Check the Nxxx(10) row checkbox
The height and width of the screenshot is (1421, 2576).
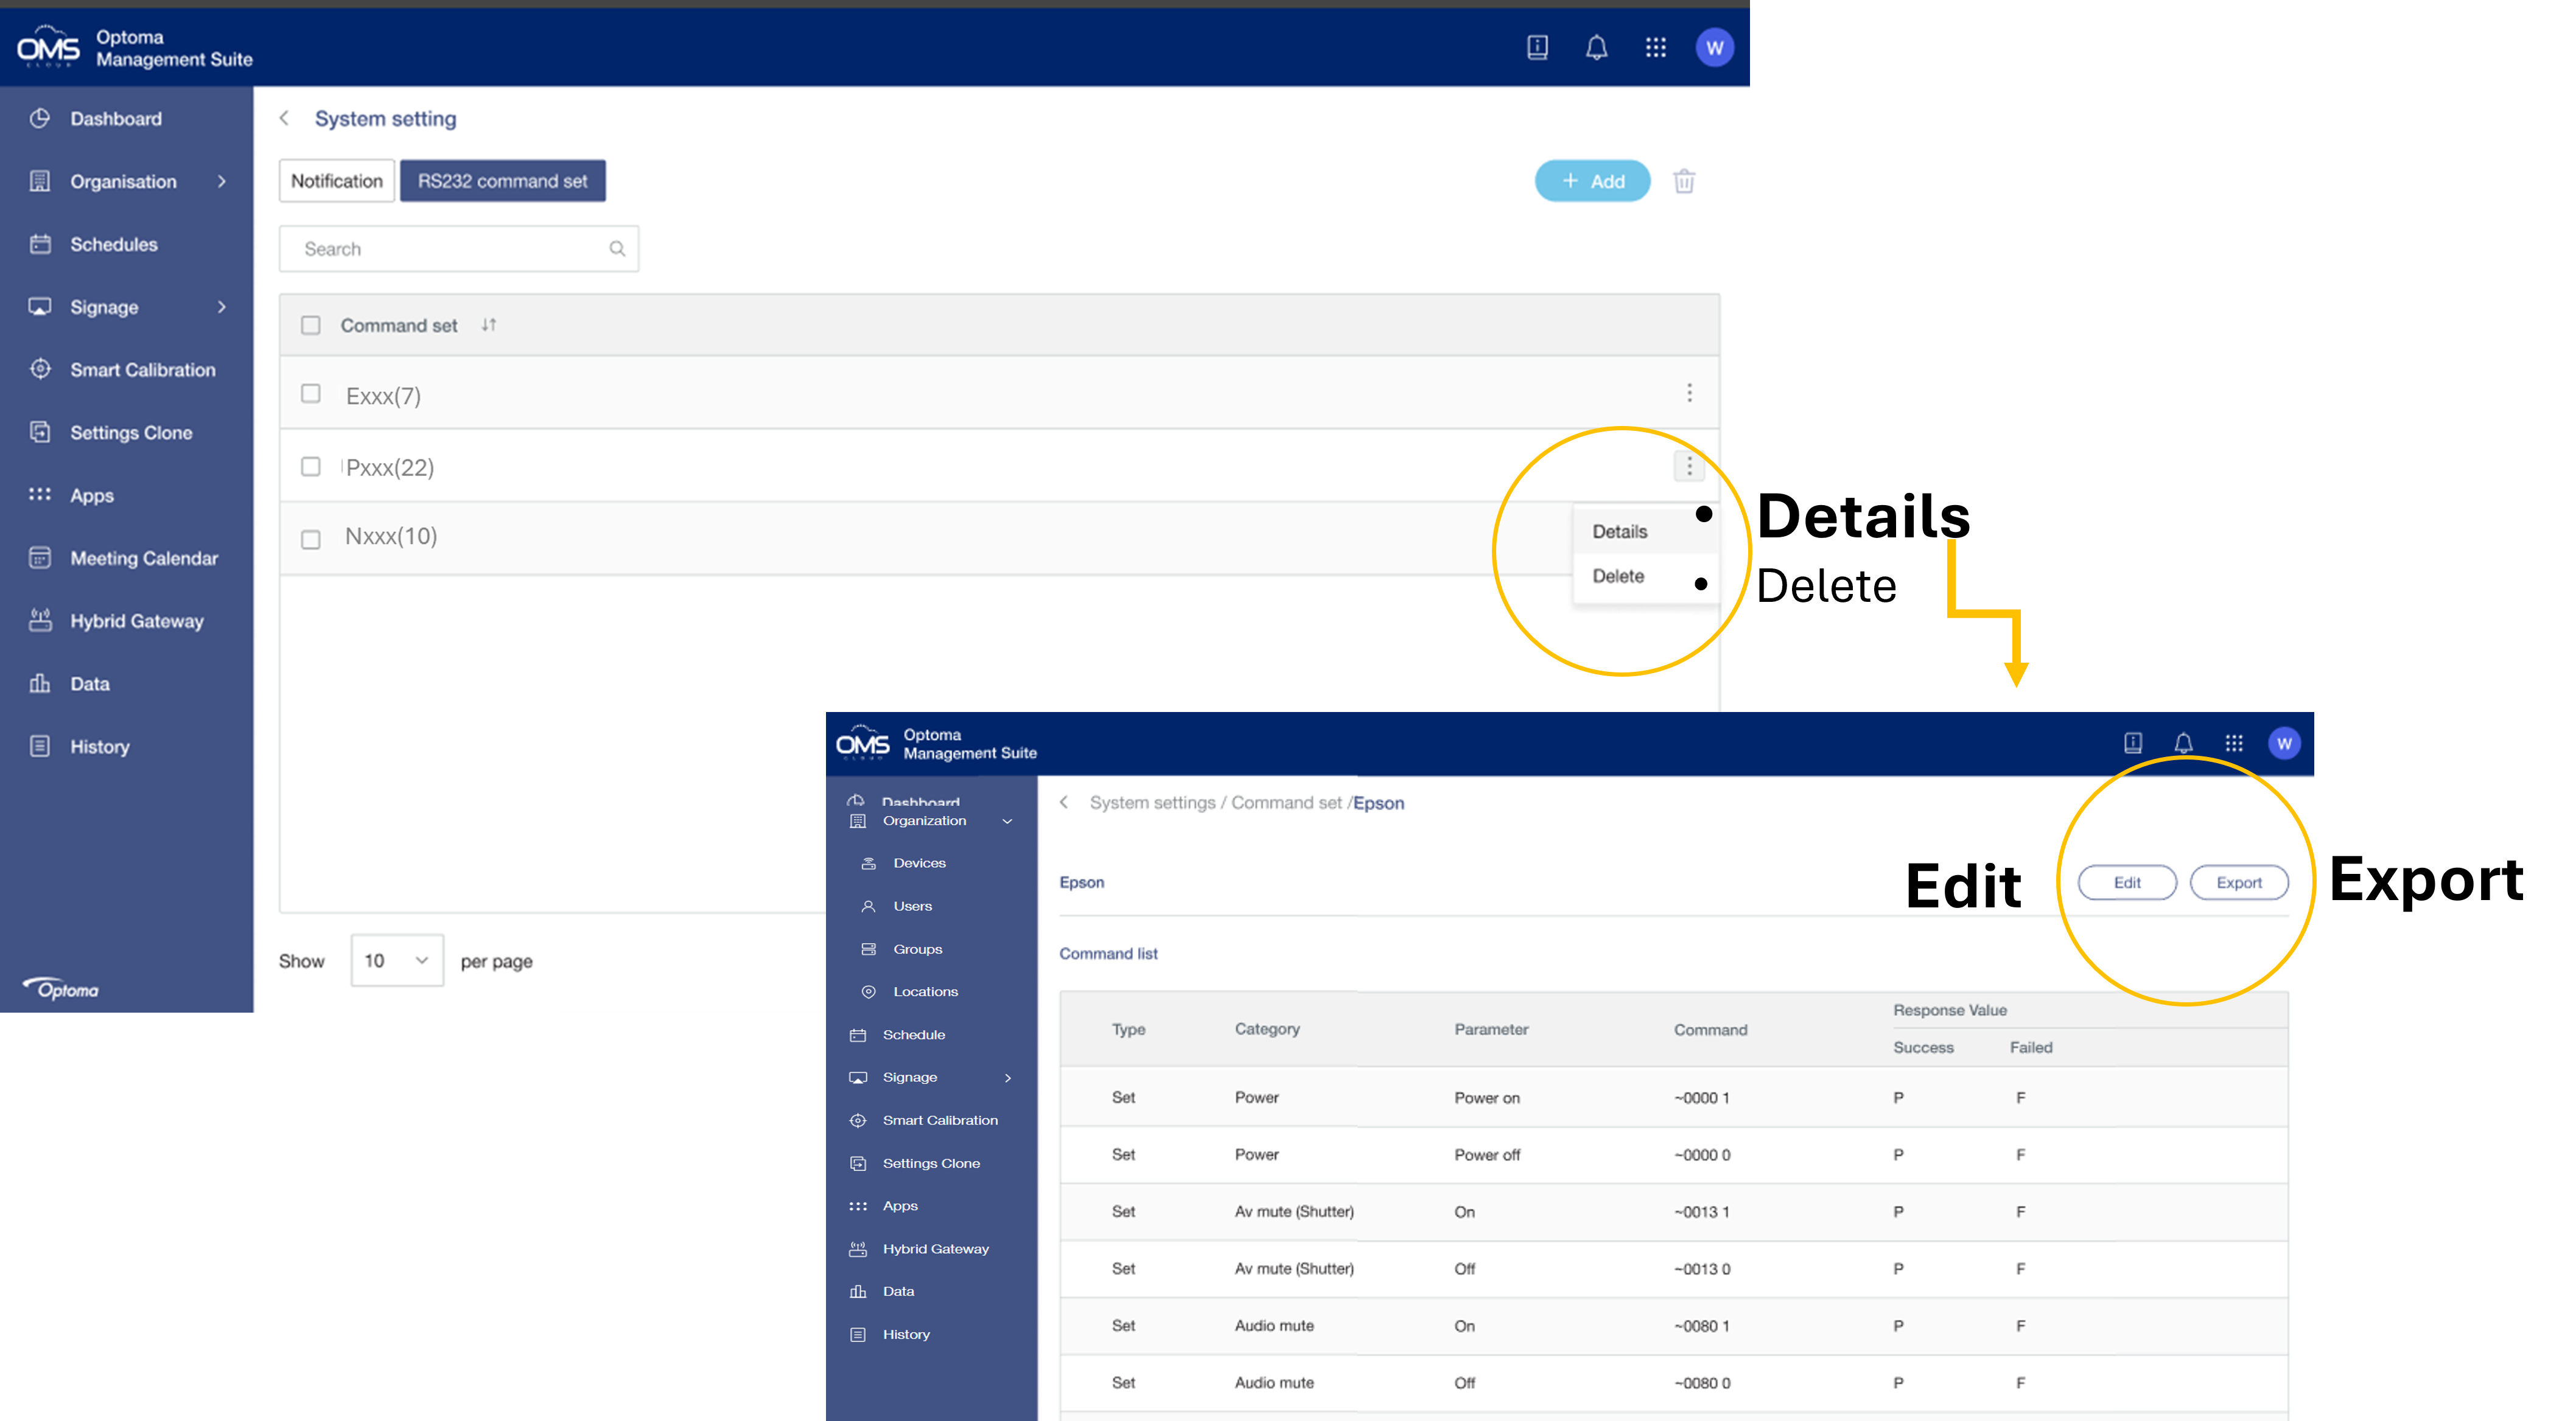click(x=311, y=540)
